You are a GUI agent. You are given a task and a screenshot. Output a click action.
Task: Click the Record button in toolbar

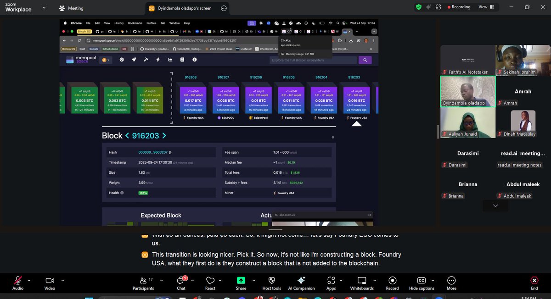pyautogui.click(x=392, y=283)
